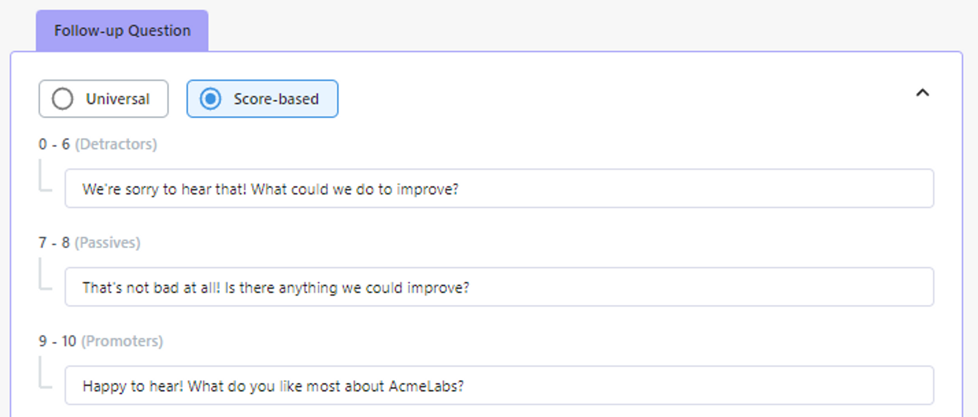Screen dimensions: 978x417
Task: Click the Score-based option label
Action: coord(276,99)
